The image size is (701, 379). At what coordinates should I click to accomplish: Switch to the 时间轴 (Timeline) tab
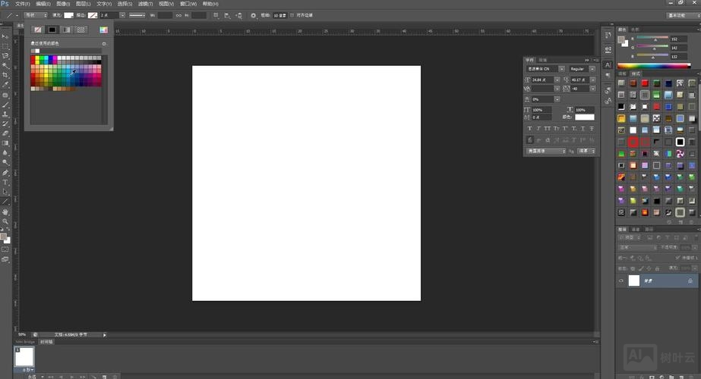[47, 342]
